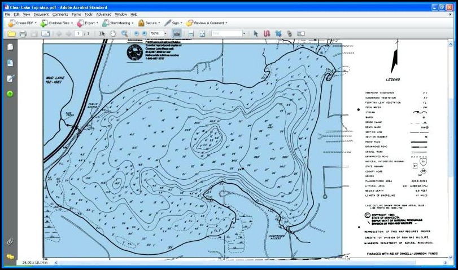Open the Comments panel at sidebar bottom

point(10,257)
